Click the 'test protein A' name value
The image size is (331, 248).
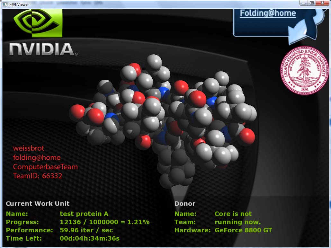(x=84, y=214)
